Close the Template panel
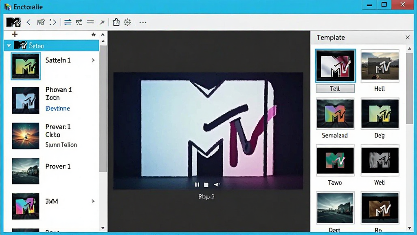The image size is (417, 235). point(407,37)
